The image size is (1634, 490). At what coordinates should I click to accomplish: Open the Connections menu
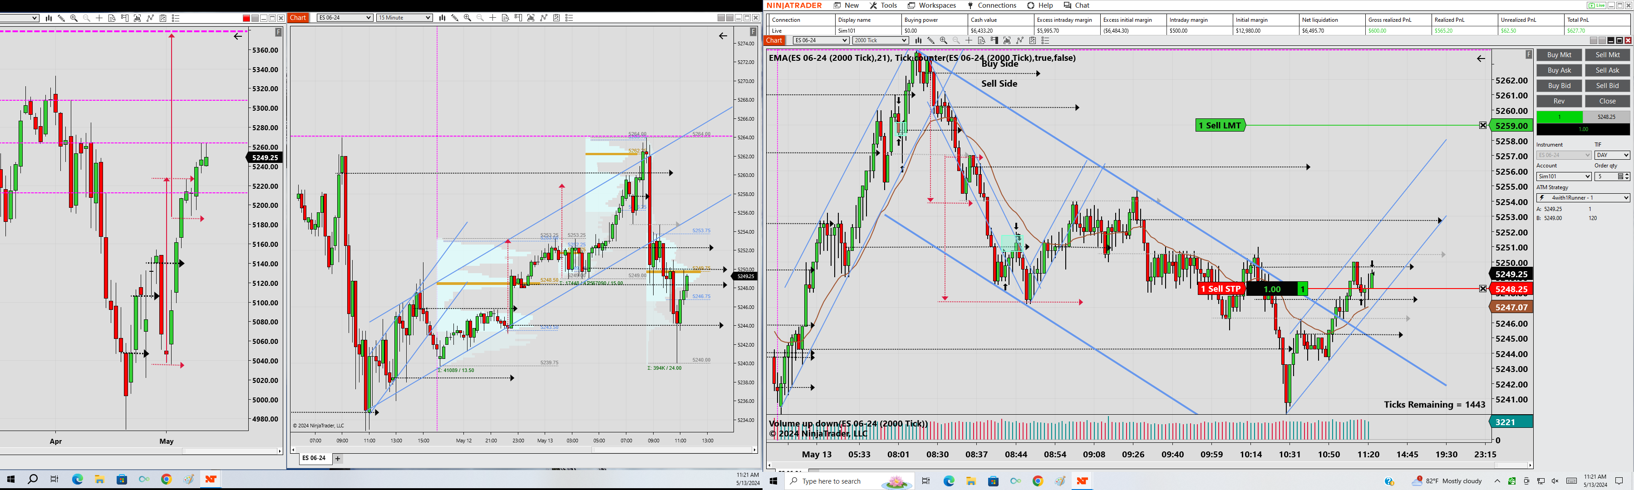pyautogui.click(x=991, y=5)
